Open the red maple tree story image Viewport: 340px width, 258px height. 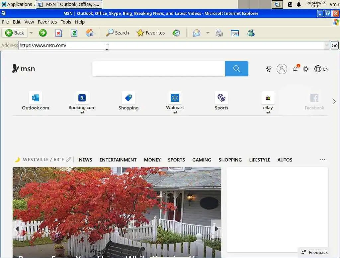coord(117,212)
